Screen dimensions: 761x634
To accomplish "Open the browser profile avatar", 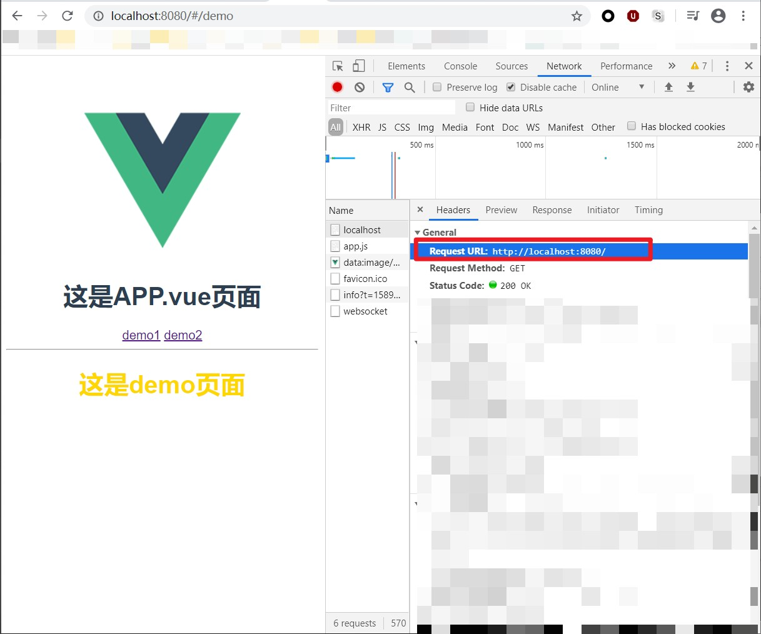I will click(x=718, y=16).
